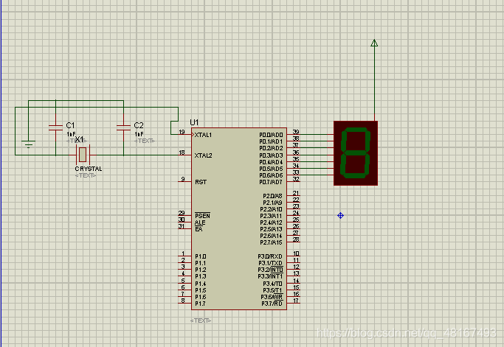Select the P0.7/AD7 pin label
The height and width of the screenshot is (347, 504).
(271, 182)
